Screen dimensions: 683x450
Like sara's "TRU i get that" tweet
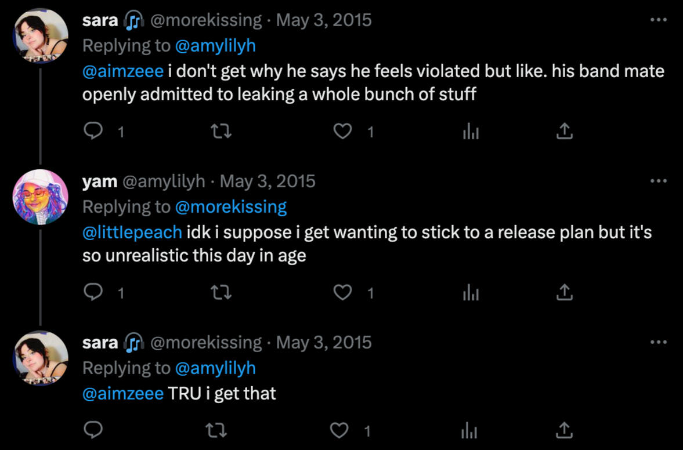pyautogui.click(x=338, y=430)
